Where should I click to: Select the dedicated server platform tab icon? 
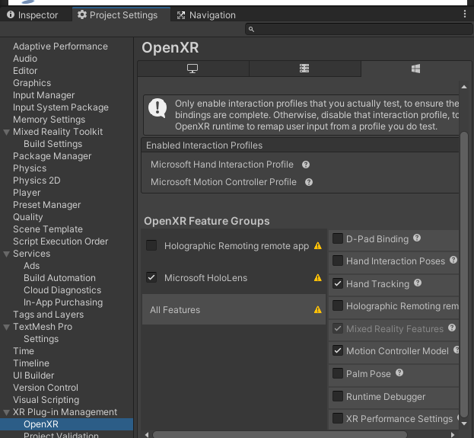click(x=304, y=69)
